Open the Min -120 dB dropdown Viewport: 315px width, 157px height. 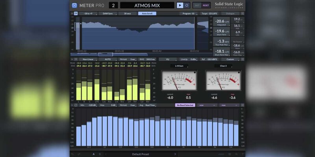tap(88, 105)
